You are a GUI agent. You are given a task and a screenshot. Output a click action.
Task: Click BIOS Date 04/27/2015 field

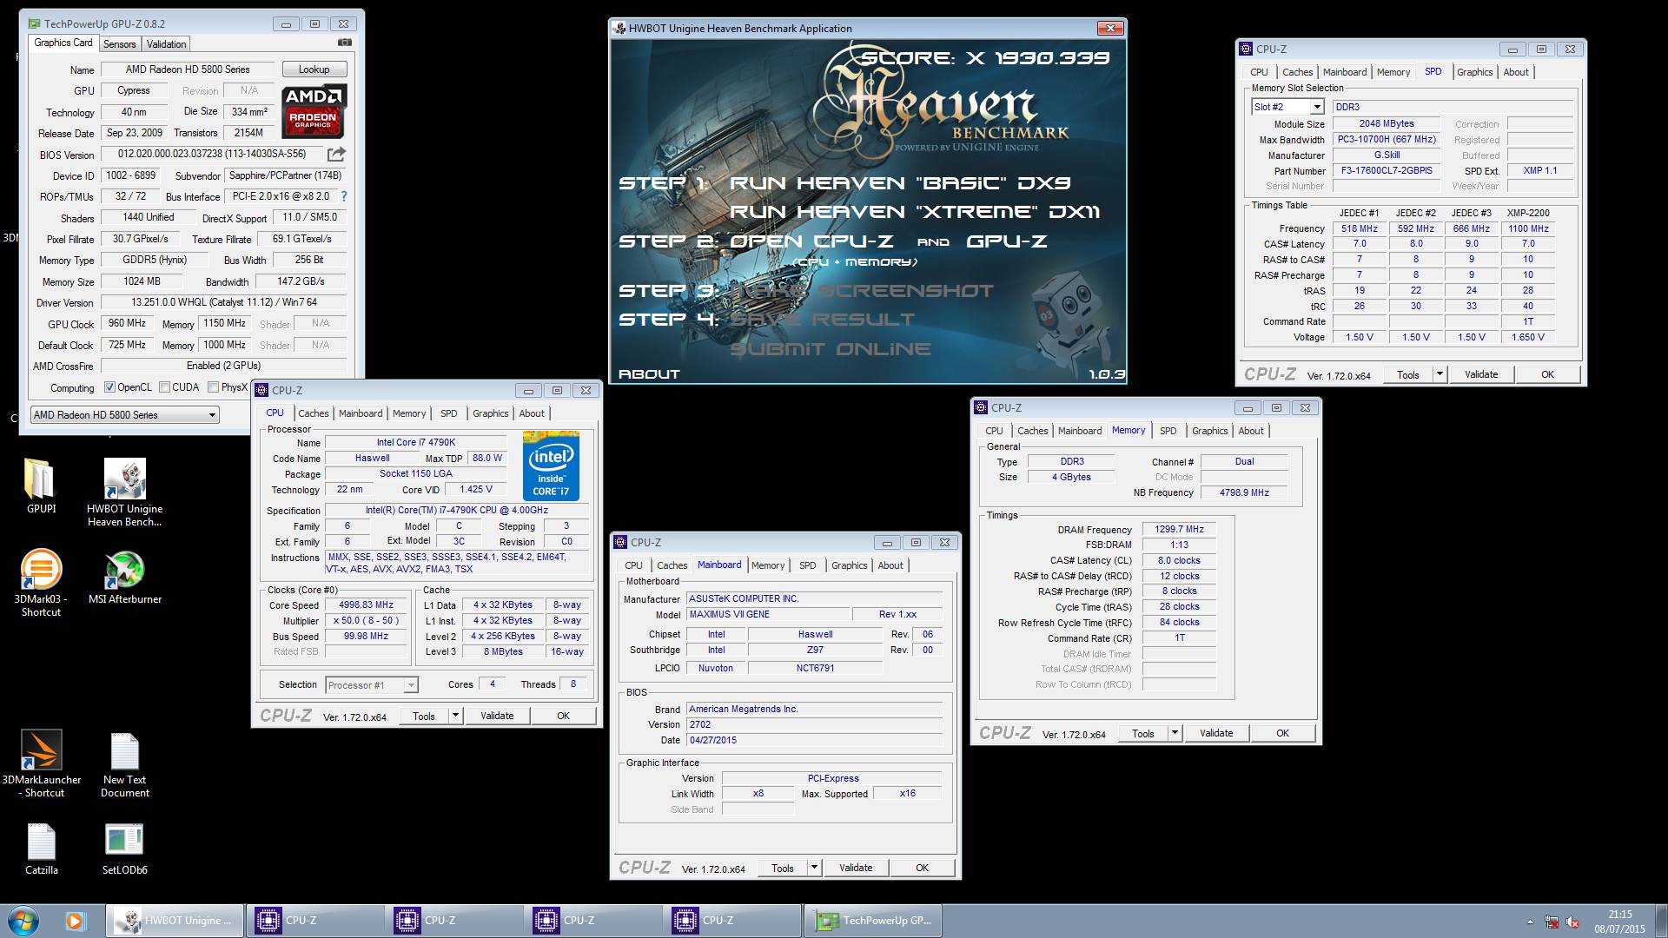tap(814, 740)
